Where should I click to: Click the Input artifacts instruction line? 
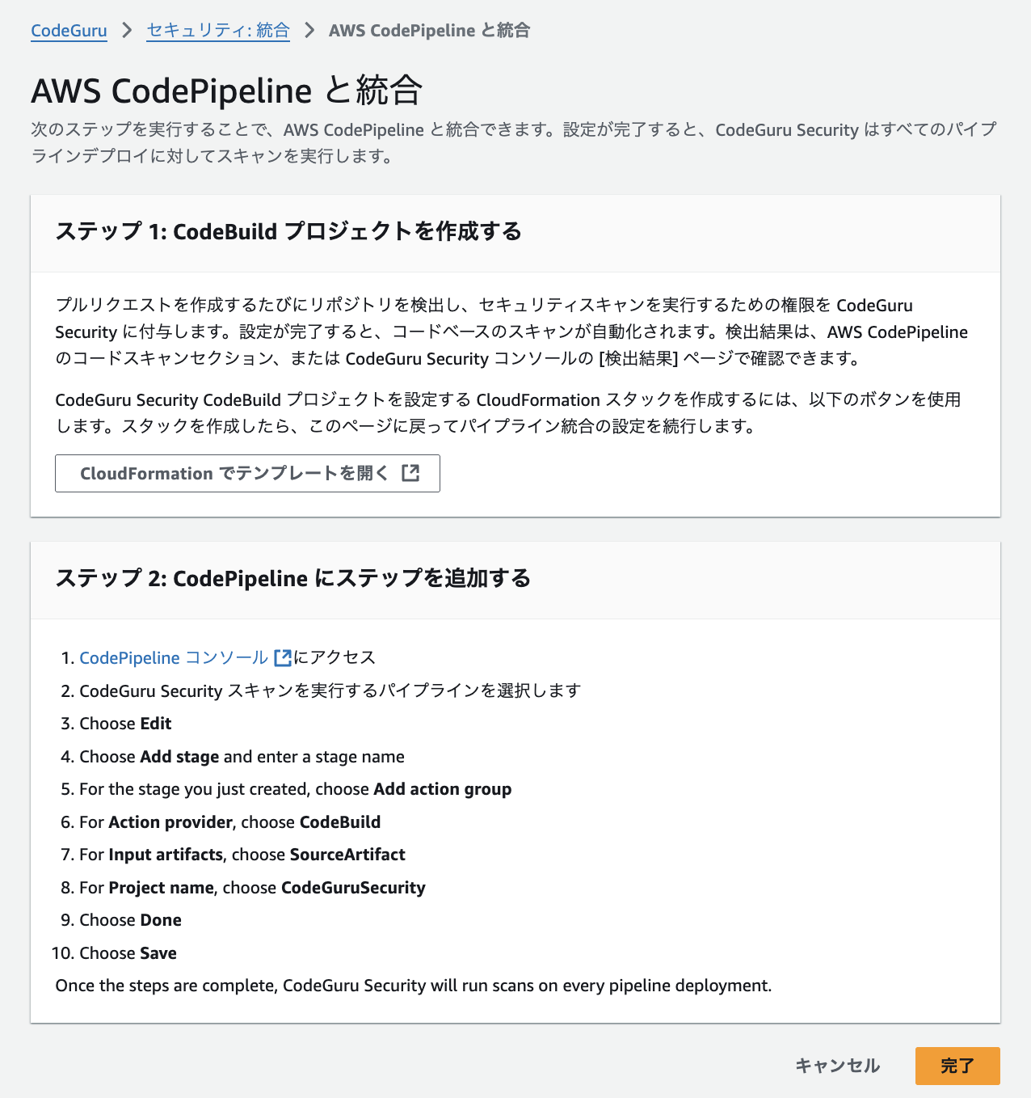coord(242,855)
